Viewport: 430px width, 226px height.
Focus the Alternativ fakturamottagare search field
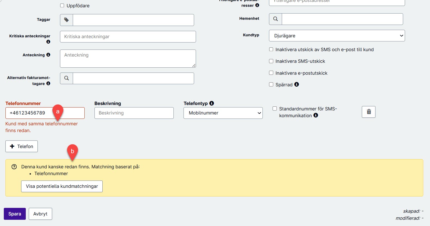point(133,78)
